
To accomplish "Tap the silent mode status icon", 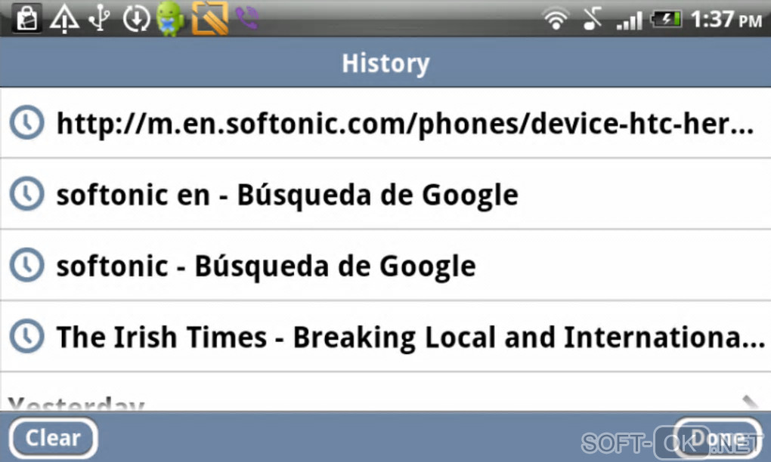I will (593, 20).
